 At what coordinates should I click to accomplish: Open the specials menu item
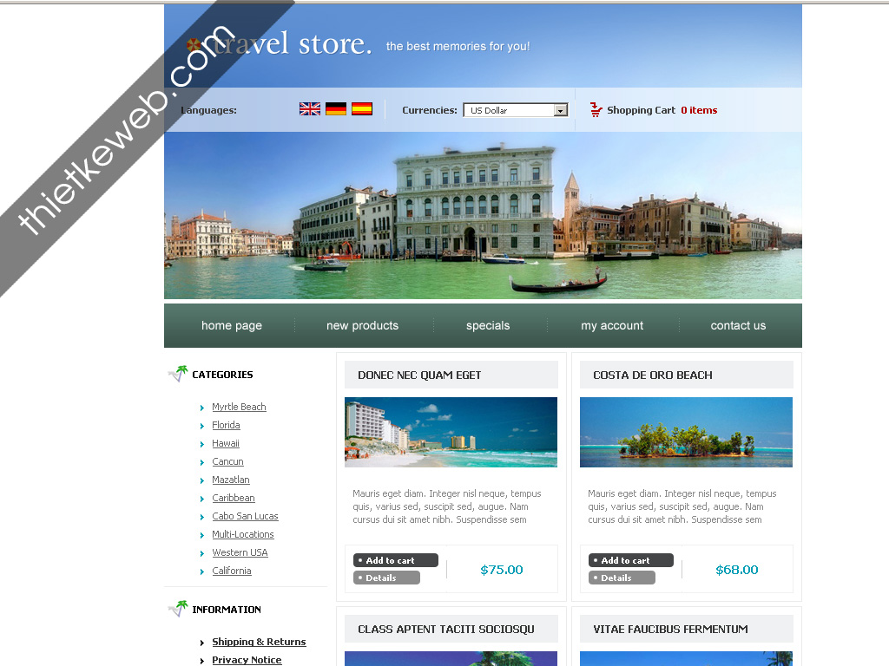point(488,326)
